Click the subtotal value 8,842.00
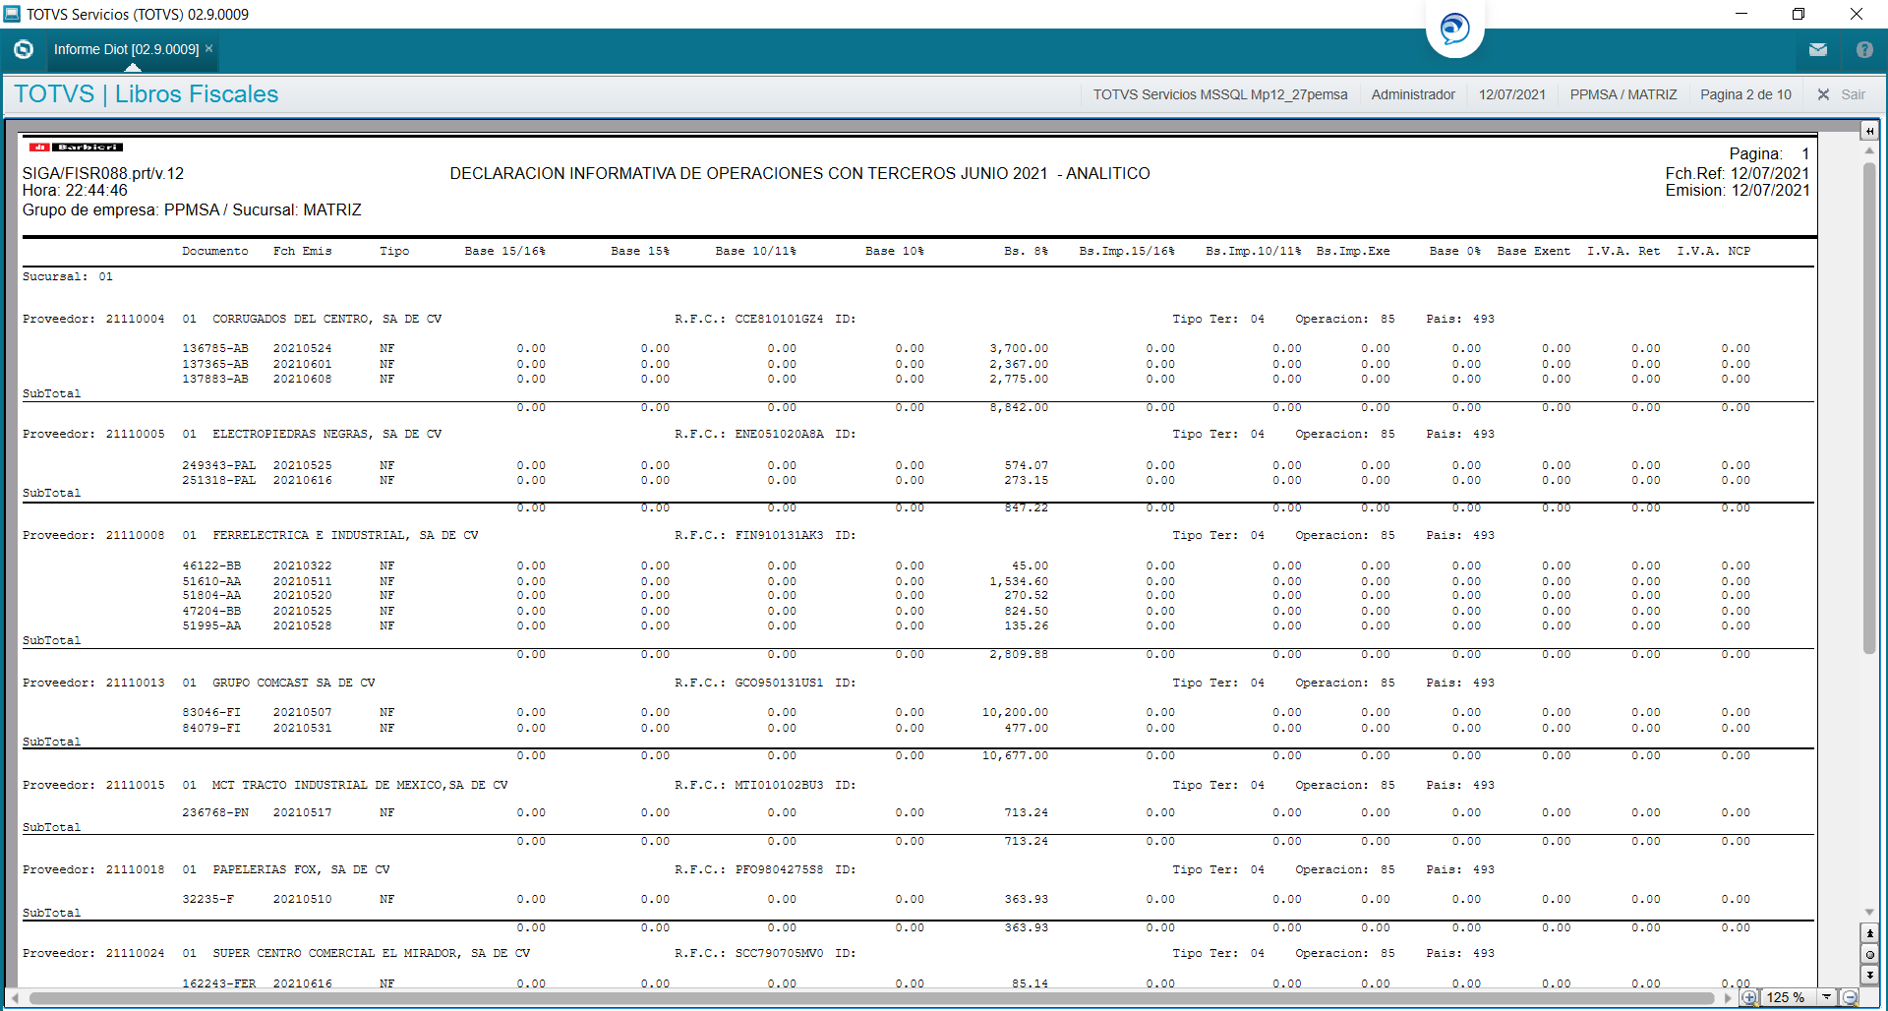 point(1019,408)
